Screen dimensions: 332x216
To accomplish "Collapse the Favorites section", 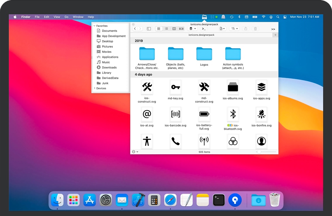I will [94, 26].
